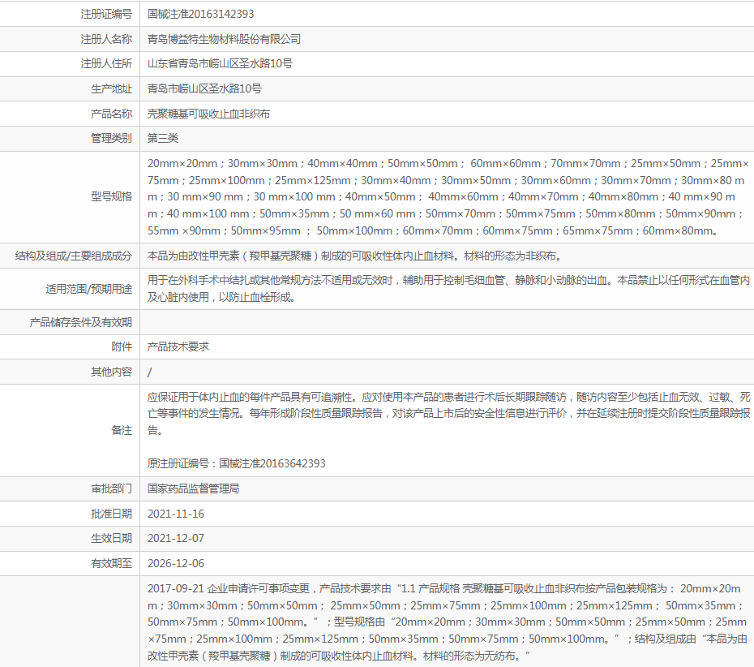Select approval date 2021-11-16
The image size is (754, 667).
tap(176, 514)
